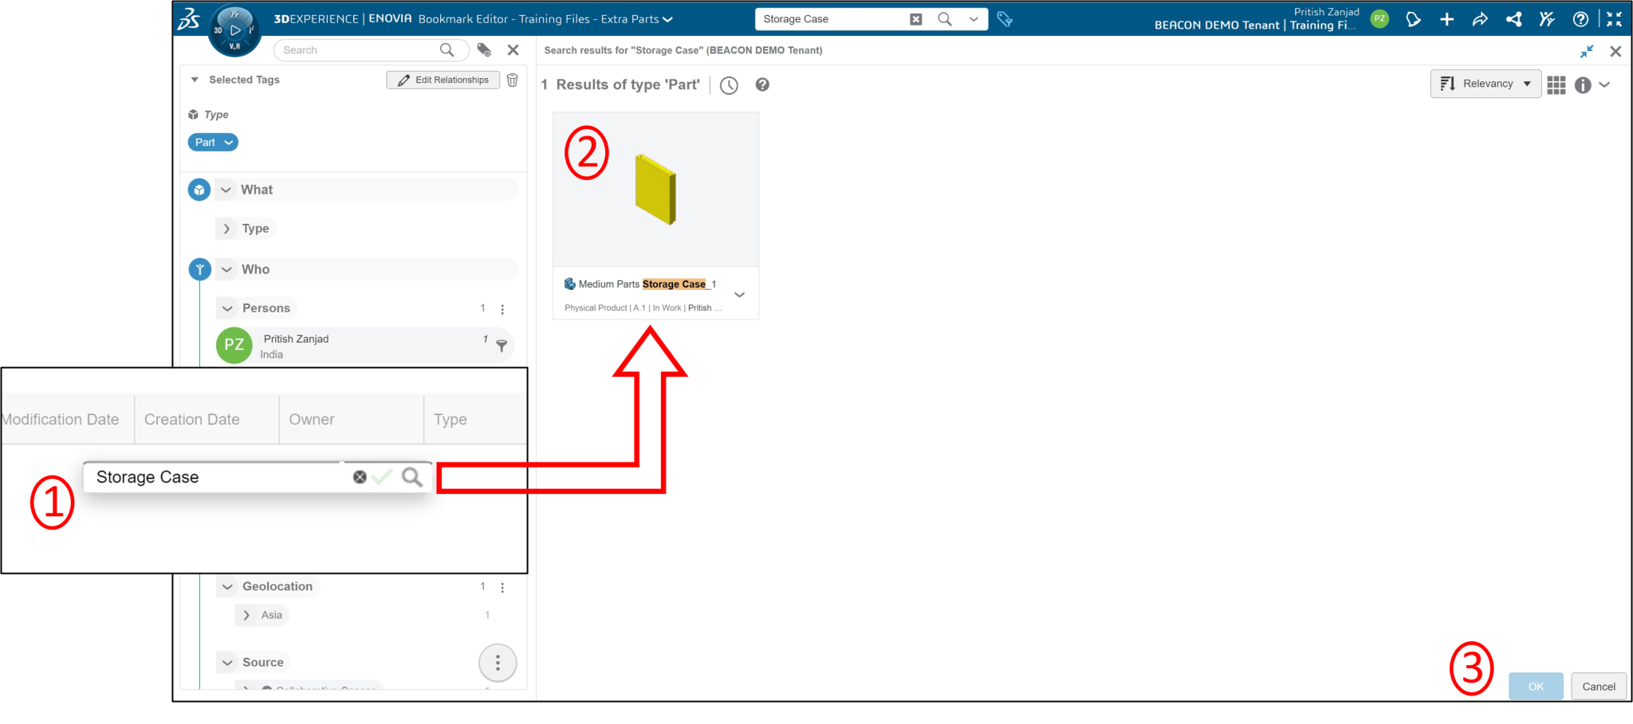Open Persons group three-dot menu
1633x724 pixels.
(502, 309)
